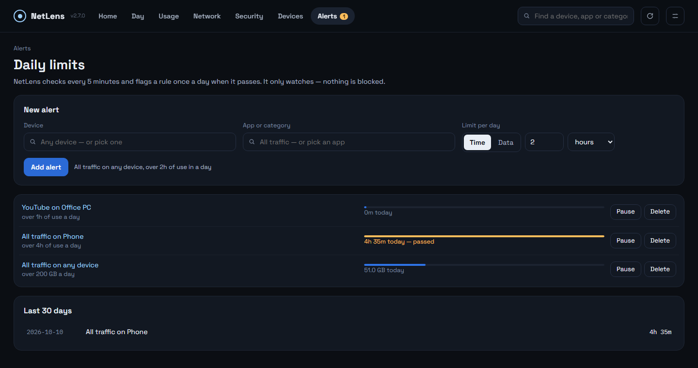The image size is (698, 368).
Task: Pause the All traffic on Phone alert
Action: 625,241
